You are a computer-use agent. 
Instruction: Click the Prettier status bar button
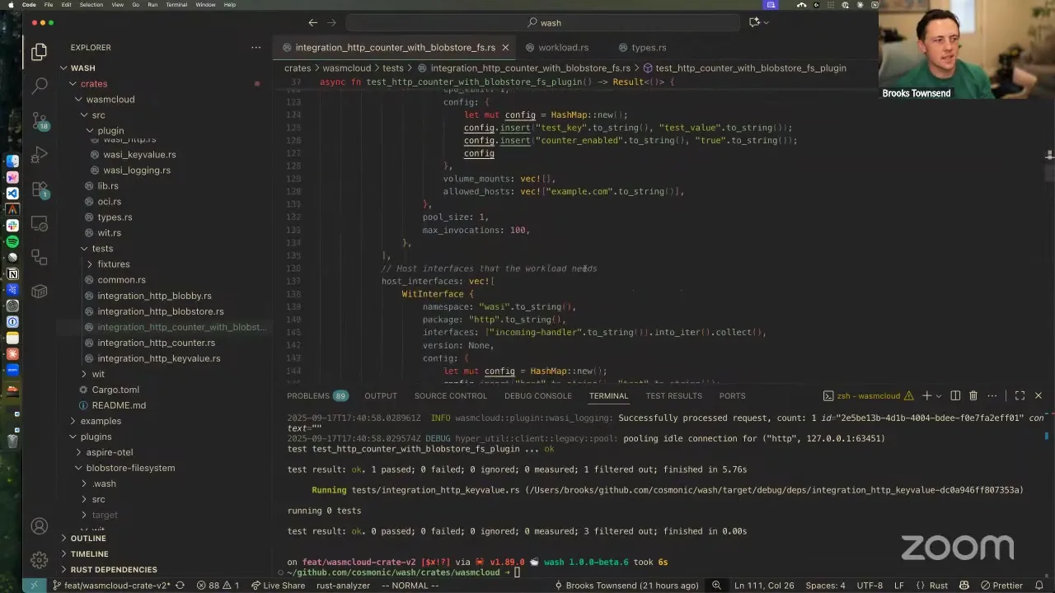(x=1001, y=586)
